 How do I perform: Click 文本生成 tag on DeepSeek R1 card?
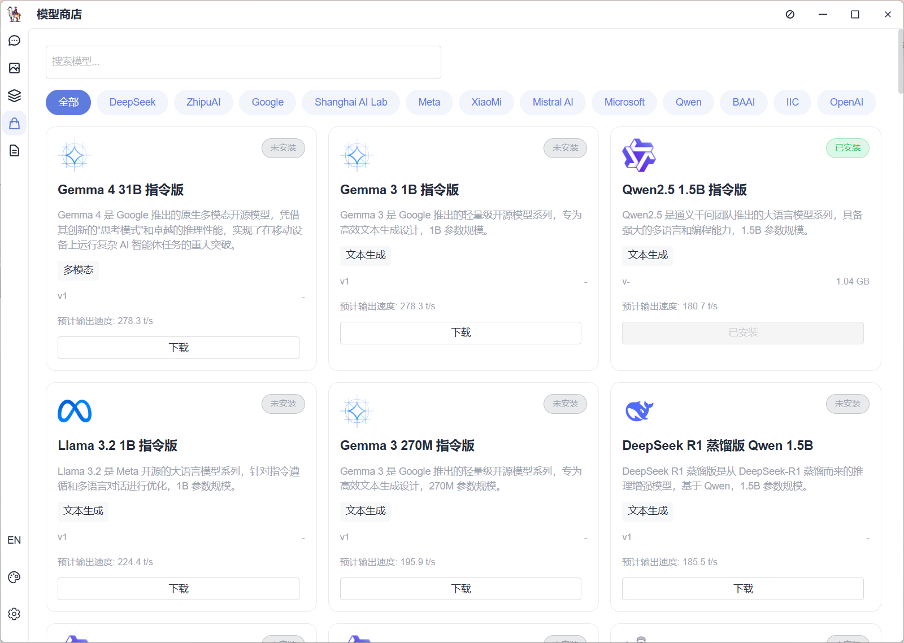(x=647, y=511)
